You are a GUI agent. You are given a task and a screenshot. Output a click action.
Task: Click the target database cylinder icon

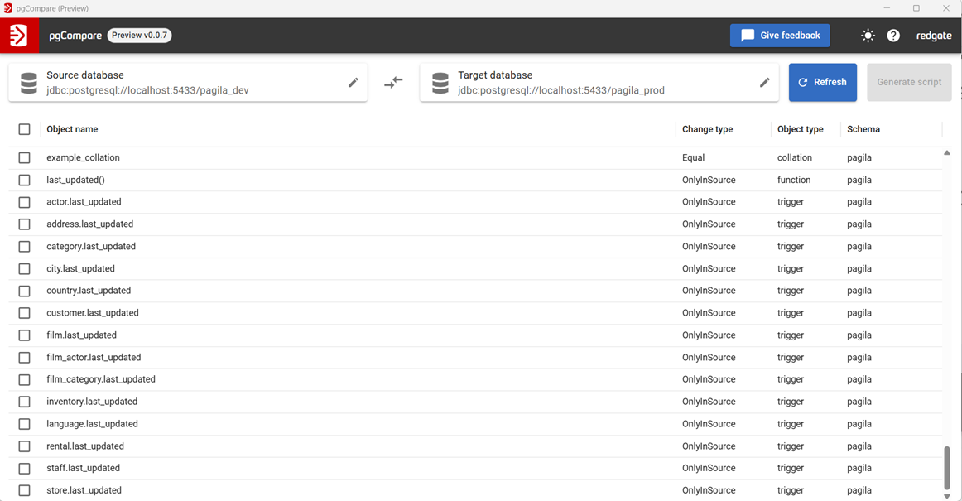440,83
